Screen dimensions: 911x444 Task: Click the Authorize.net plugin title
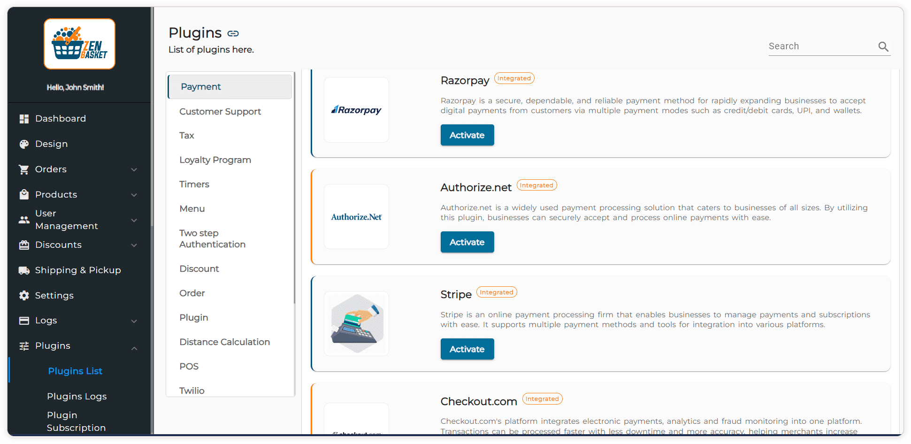(476, 188)
